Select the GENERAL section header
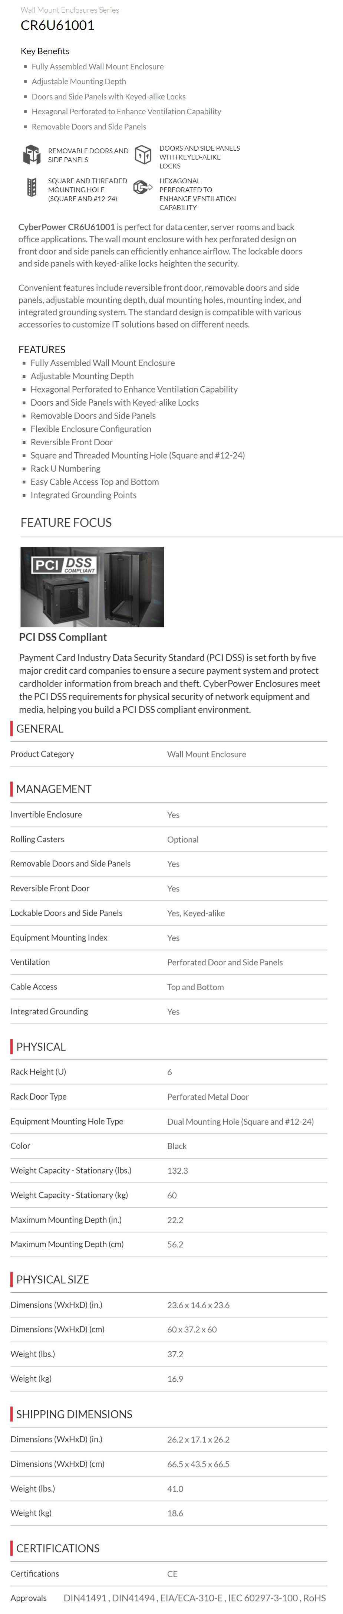The width and height of the screenshot is (343, 1614). click(x=39, y=729)
